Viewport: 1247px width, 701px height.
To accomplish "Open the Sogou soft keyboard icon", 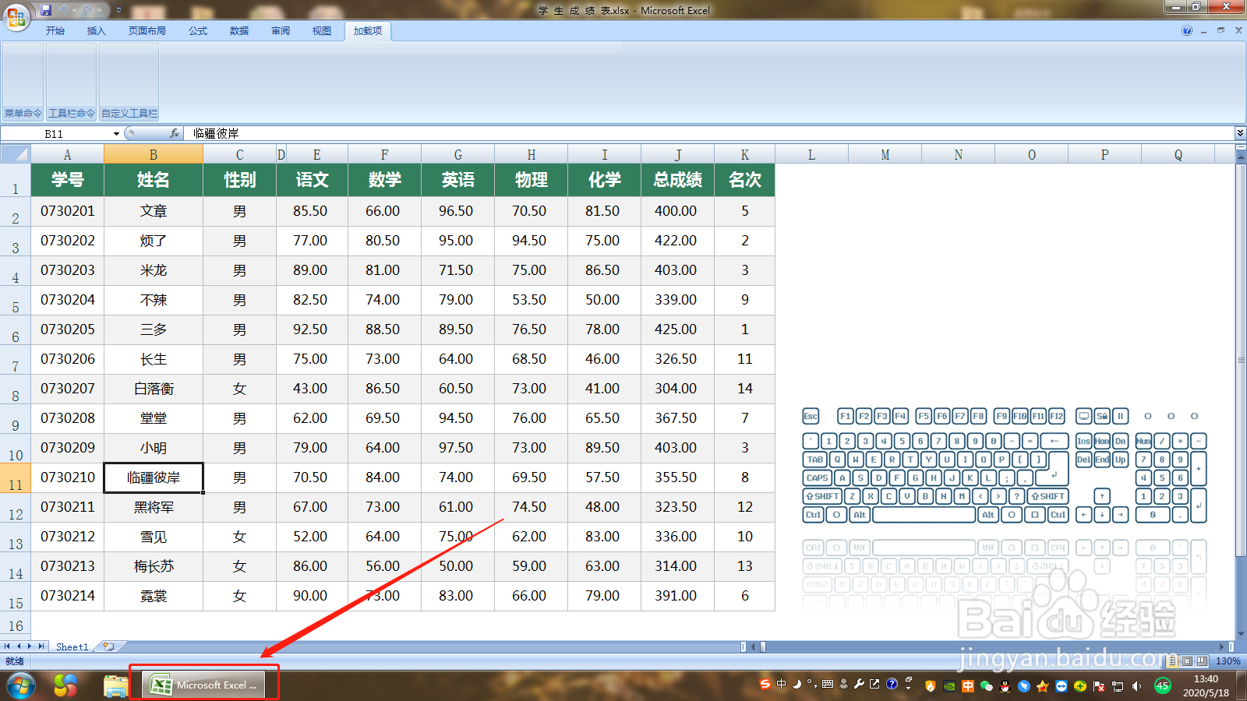I will [828, 684].
